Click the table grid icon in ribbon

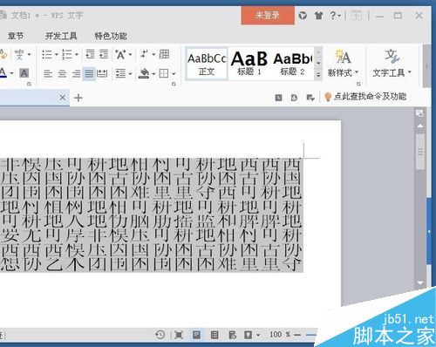point(164,54)
